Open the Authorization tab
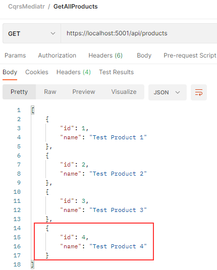This screenshot has width=217, height=270. click(x=57, y=56)
